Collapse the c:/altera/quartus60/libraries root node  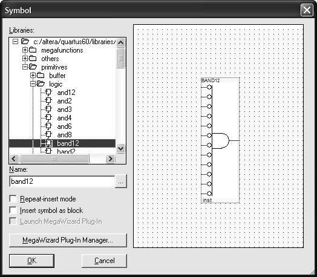15,41
